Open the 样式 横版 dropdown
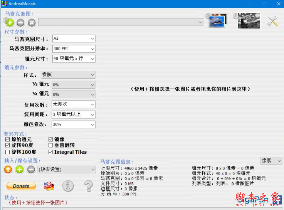 click(x=68, y=75)
